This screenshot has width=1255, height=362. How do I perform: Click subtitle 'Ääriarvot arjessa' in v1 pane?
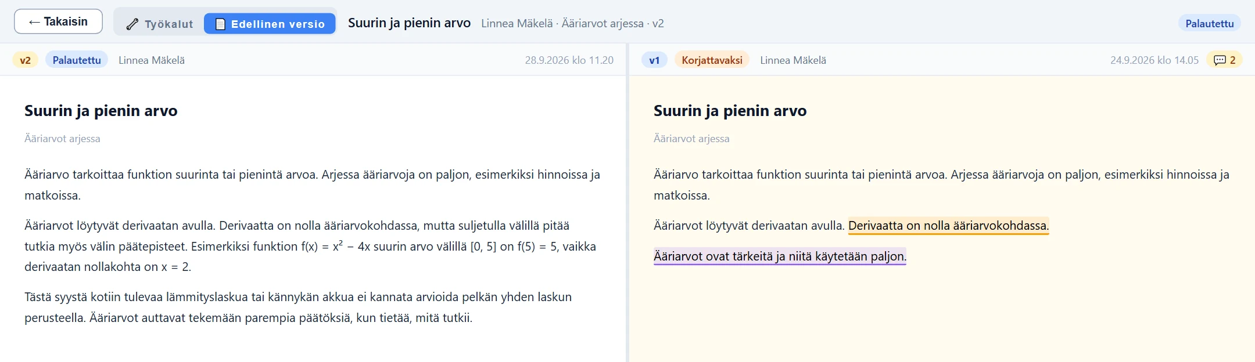(x=691, y=138)
